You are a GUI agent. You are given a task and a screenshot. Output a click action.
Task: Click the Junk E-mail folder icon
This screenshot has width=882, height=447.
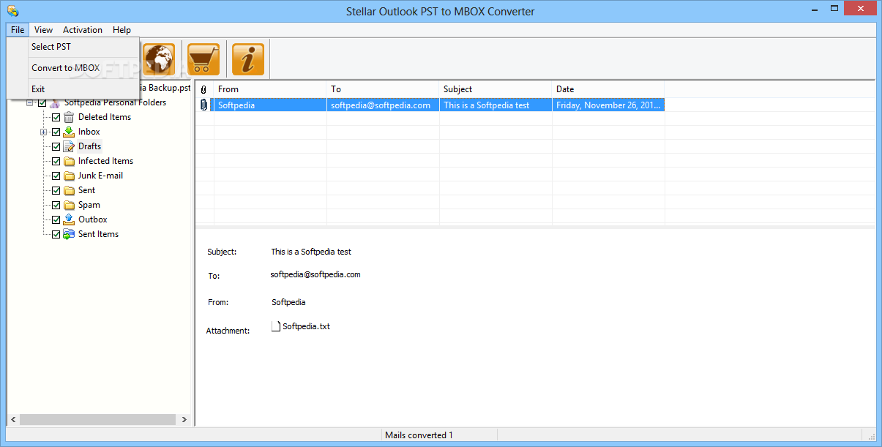pos(69,176)
